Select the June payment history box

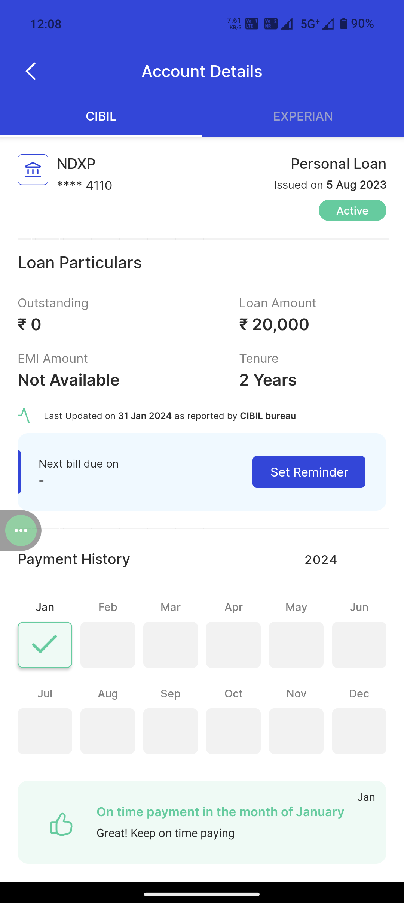pyautogui.click(x=359, y=645)
